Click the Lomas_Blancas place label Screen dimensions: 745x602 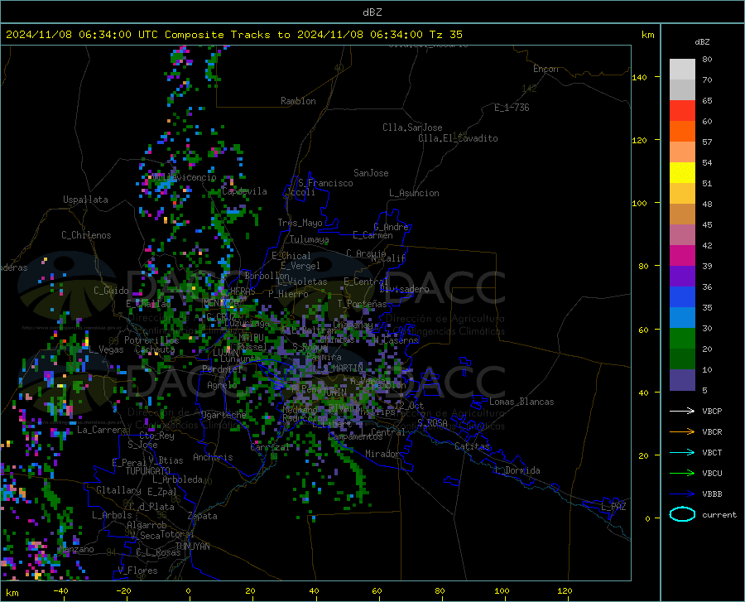click(521, 402)
